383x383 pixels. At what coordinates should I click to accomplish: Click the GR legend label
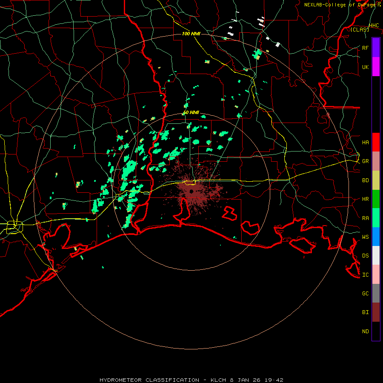[366, 161]
